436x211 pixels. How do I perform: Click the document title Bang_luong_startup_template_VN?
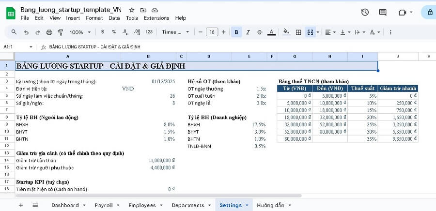71,10
